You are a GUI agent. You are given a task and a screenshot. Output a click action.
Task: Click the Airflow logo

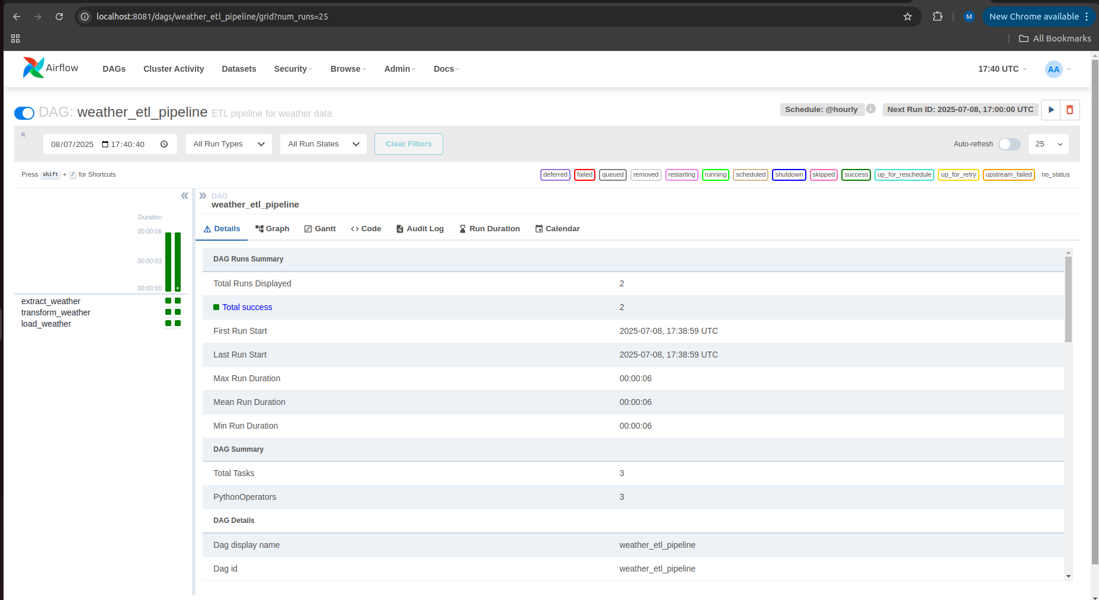[50, 68]
